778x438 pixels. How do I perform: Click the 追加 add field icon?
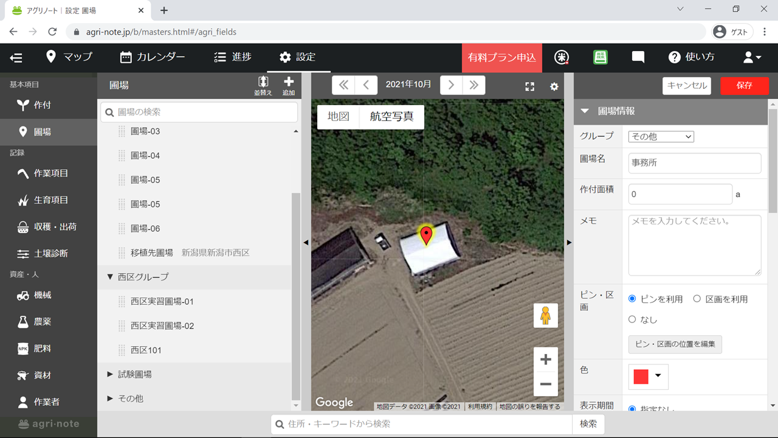[288, 85]
